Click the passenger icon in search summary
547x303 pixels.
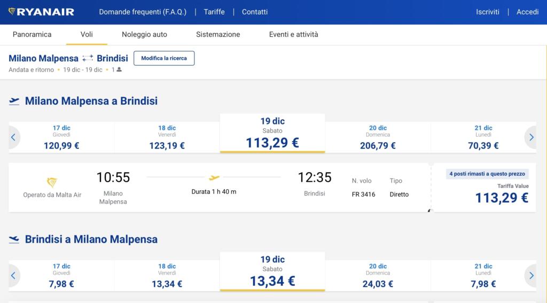click(119, 69)
